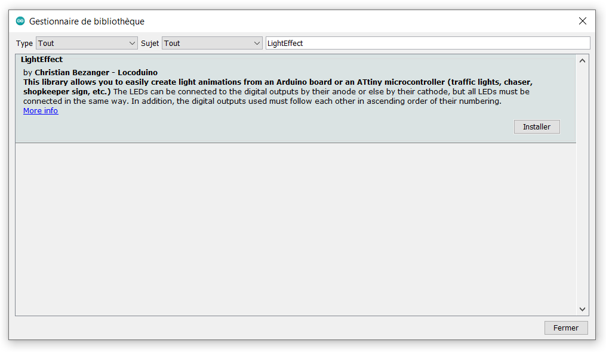Click the author Christian Bezanger - Locoduino
The width and height of the screenshot is (606, 352).
point(96,73)
